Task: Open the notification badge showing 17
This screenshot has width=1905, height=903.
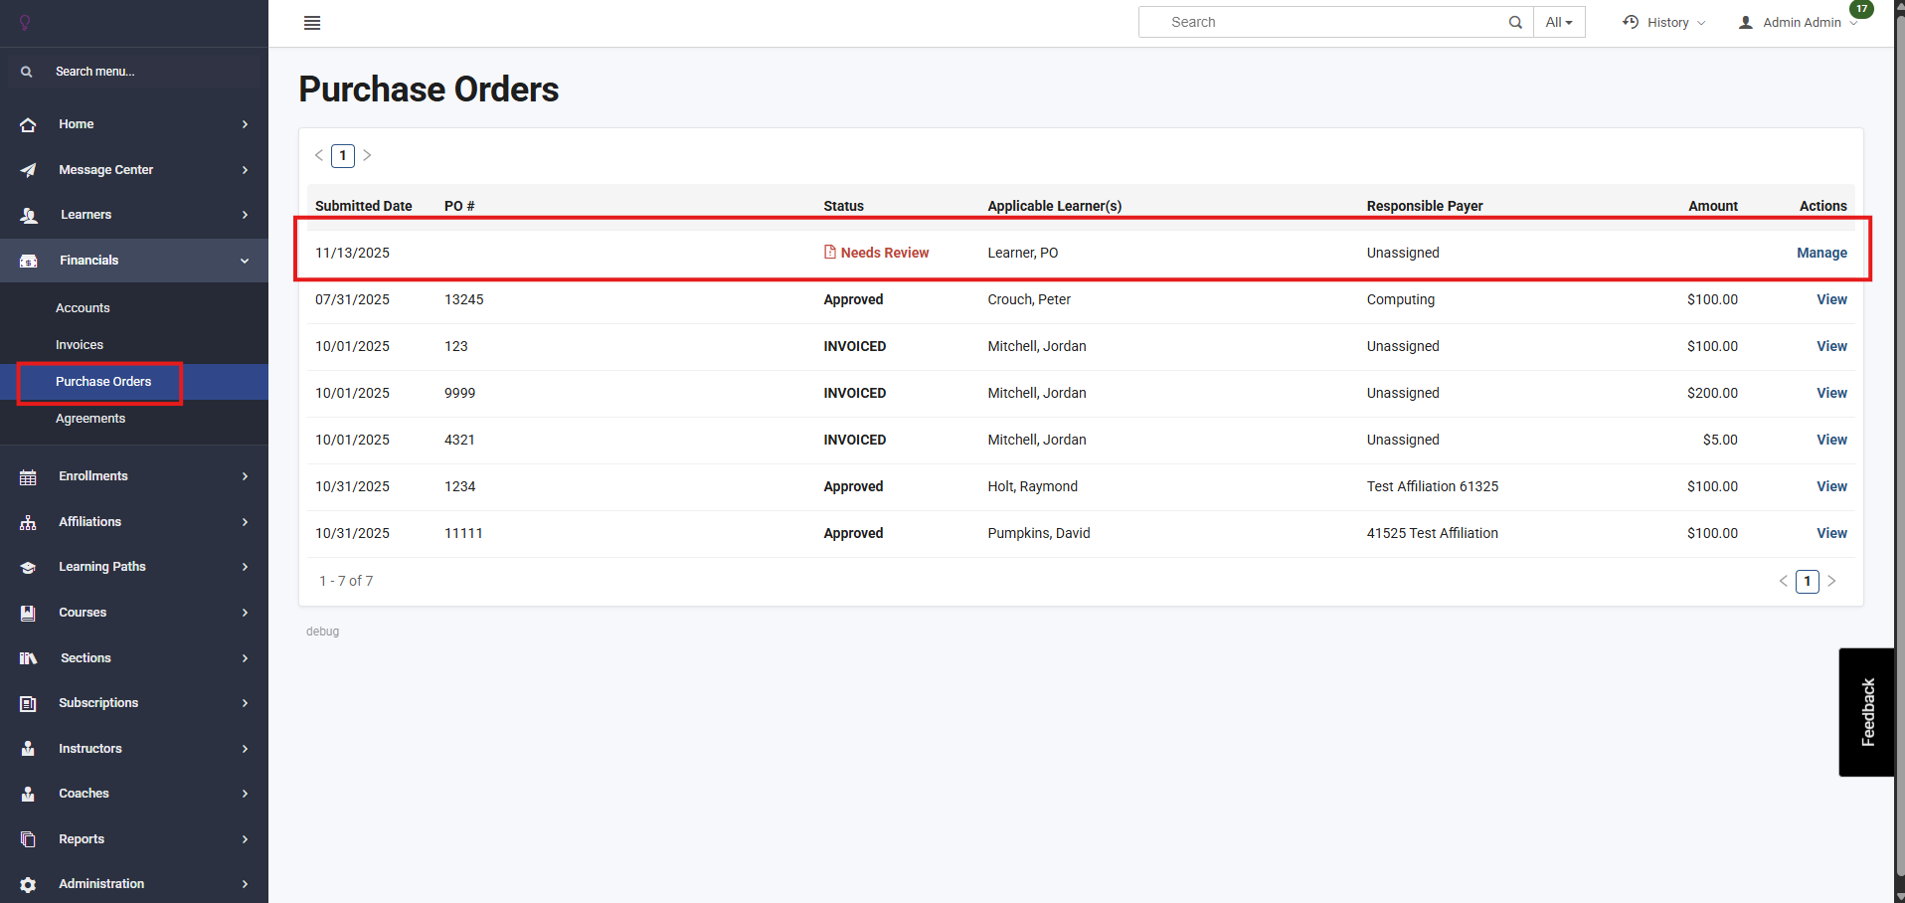Action: [x=1861, y=9]
